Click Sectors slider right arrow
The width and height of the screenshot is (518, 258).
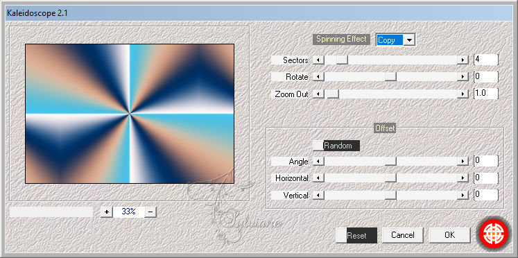[x=463, y=60]
